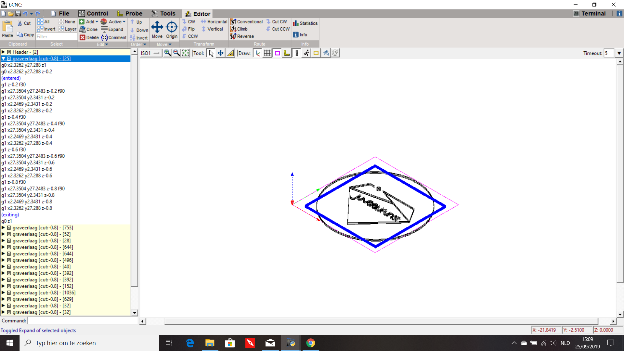This screenshot has height=351, width=624.
Task: Toggle axes drawing in Draw toolbar
Action: 257,53
